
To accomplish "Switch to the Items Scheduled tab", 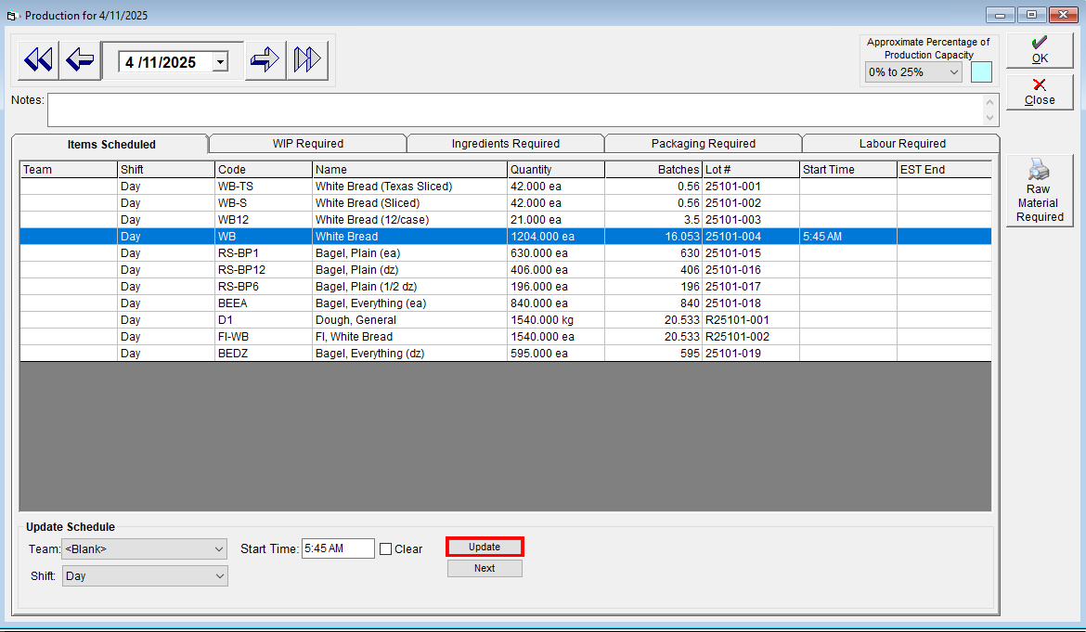I will 110,144.
